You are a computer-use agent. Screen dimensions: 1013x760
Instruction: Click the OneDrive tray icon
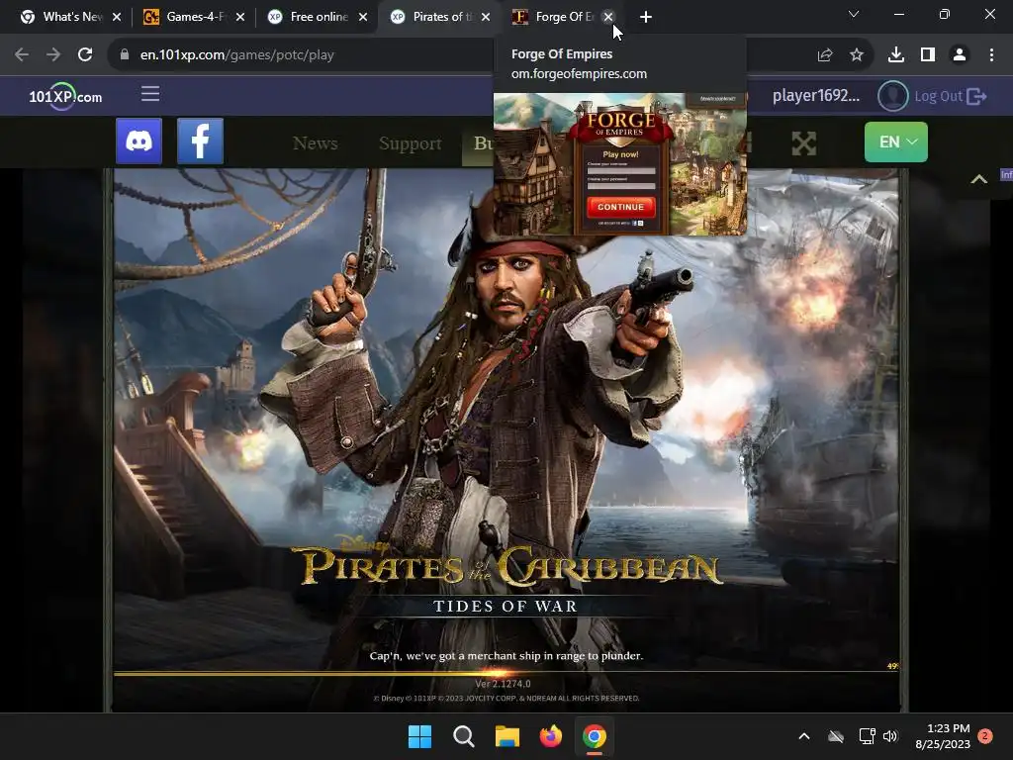pyautogui.click(x=836, y=736)
